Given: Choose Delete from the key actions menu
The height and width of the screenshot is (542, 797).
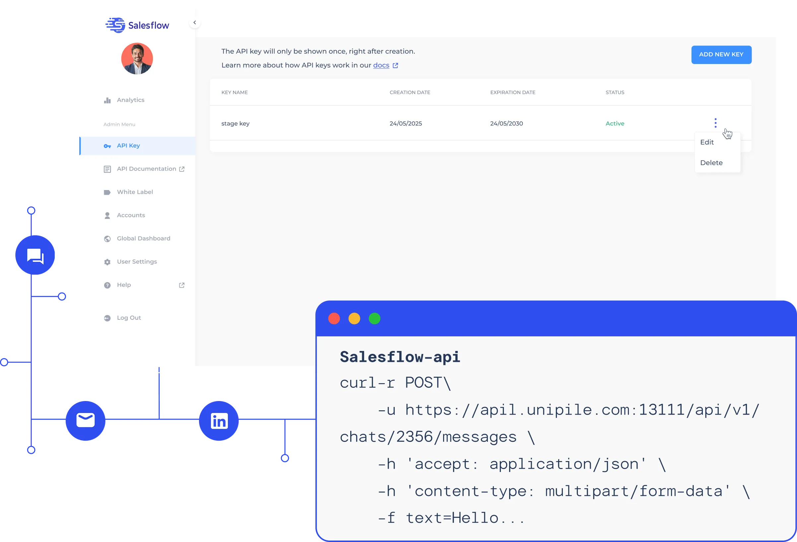Looking at the screenshot, I should 711,163.
